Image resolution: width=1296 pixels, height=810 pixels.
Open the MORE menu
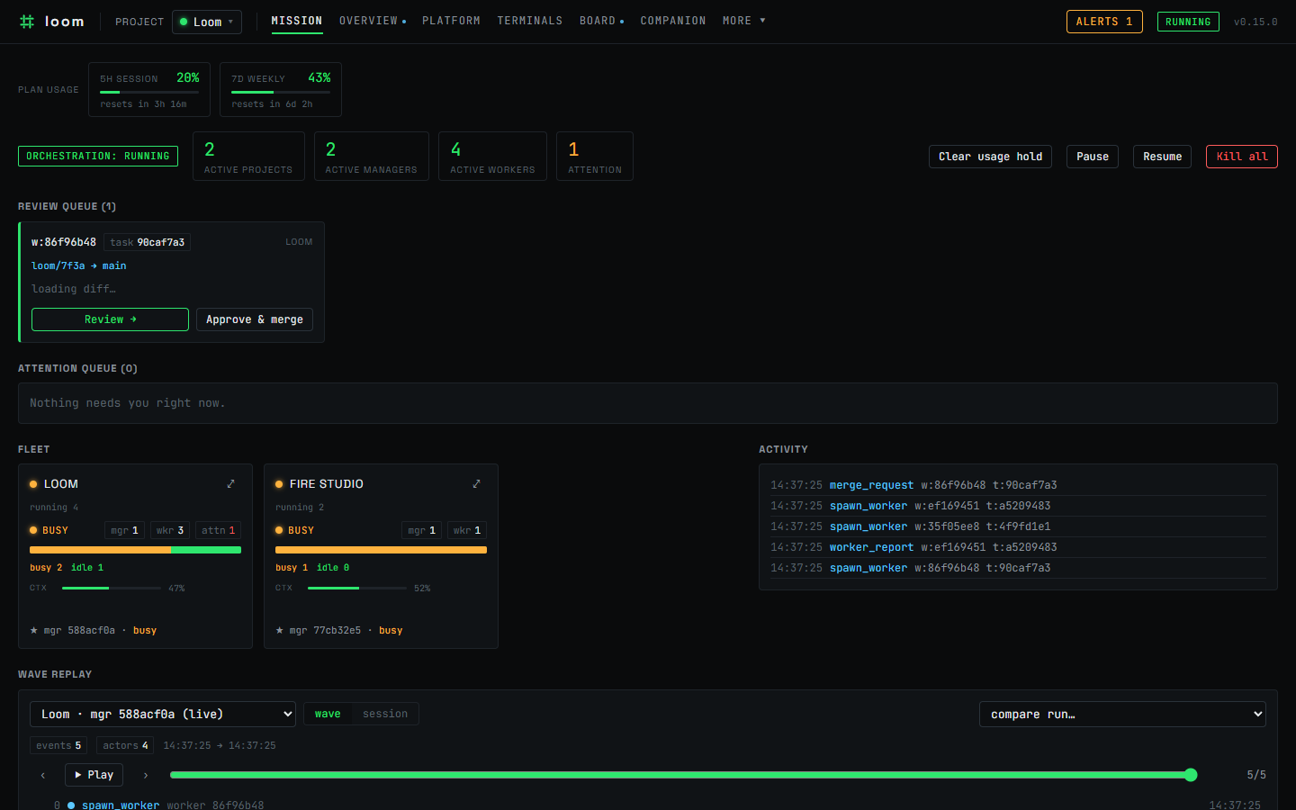click(743, 21)
